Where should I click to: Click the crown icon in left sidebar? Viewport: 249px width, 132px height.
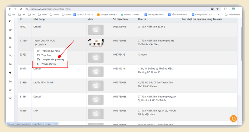pyautogui.click(x=10, y=30)
